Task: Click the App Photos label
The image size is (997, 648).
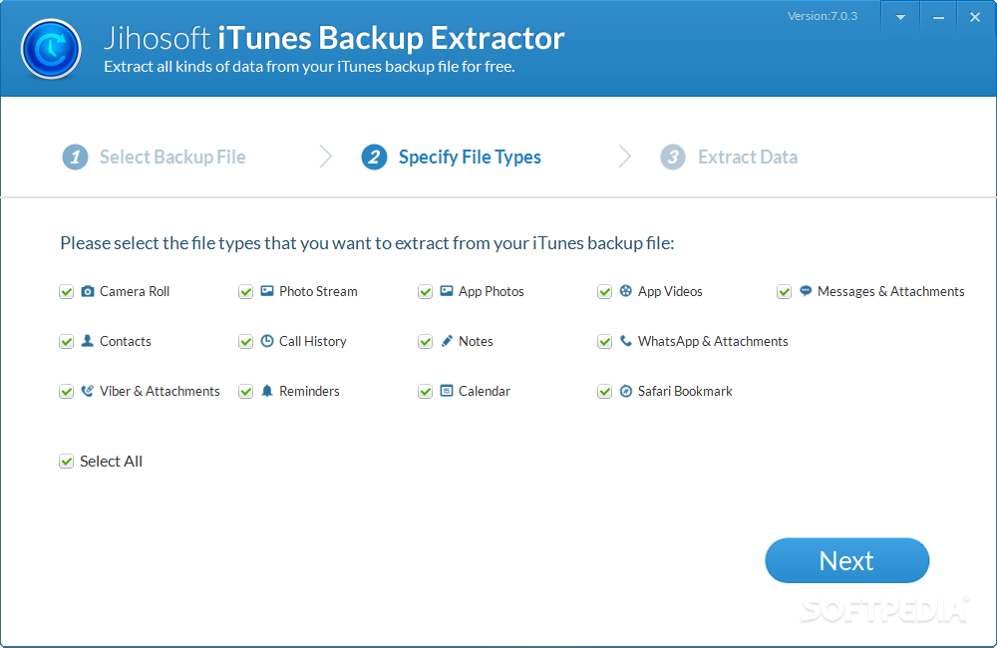Action: click(491, 291)
